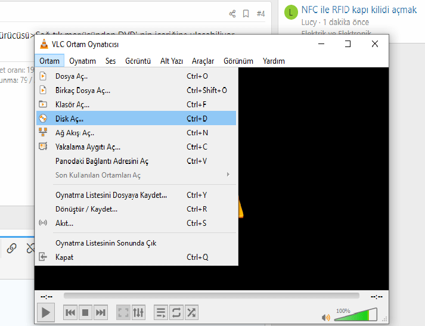Mute the speaker volume icon

326,317
